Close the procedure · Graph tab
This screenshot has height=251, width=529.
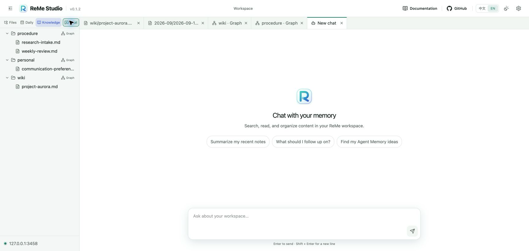(x=302, y=23)
